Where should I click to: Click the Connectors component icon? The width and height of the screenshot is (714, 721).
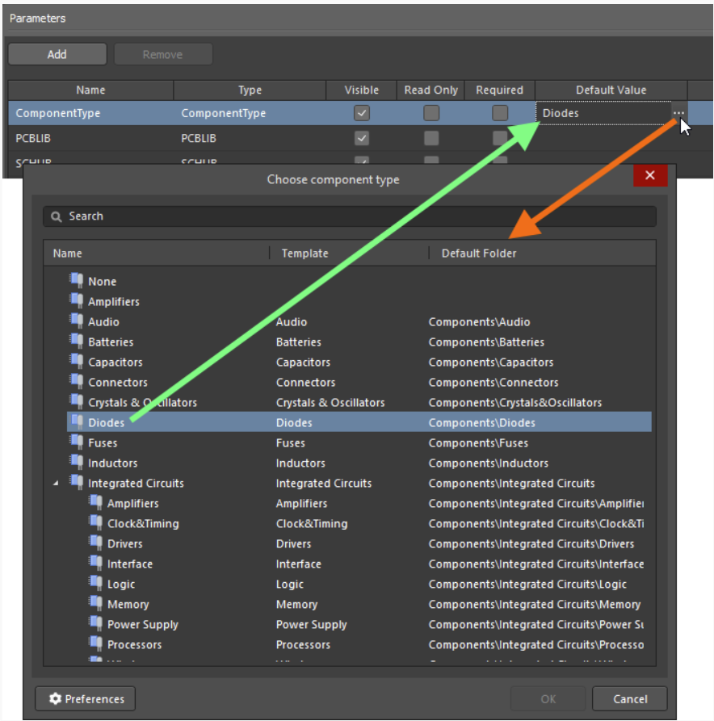point(76,381)
